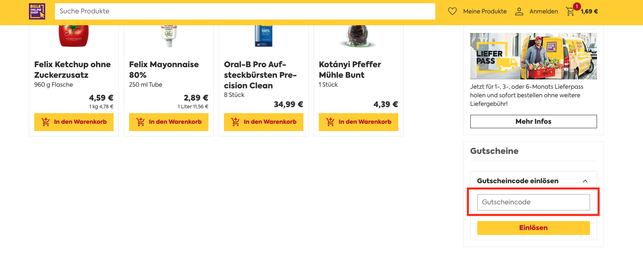
Task: Click cart icon on Kotányi Pfeffer button
Action: [x=330, y=122]
